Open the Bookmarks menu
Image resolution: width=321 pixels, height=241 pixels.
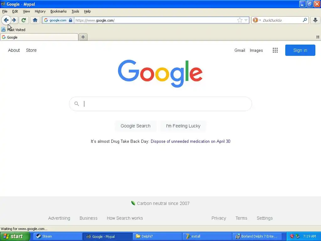coord(59,11)
